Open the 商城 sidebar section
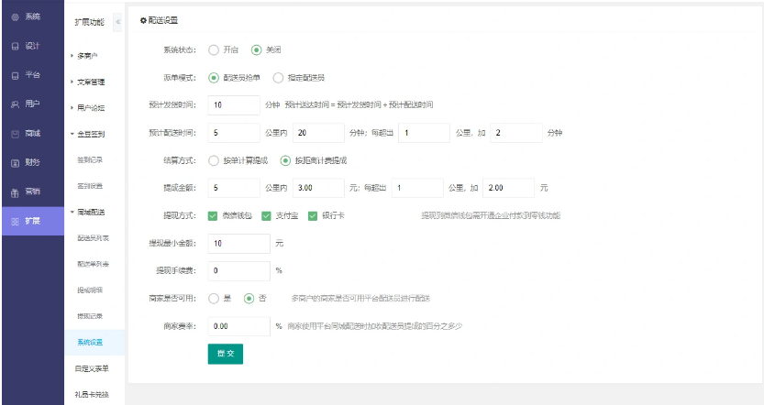 27,134
